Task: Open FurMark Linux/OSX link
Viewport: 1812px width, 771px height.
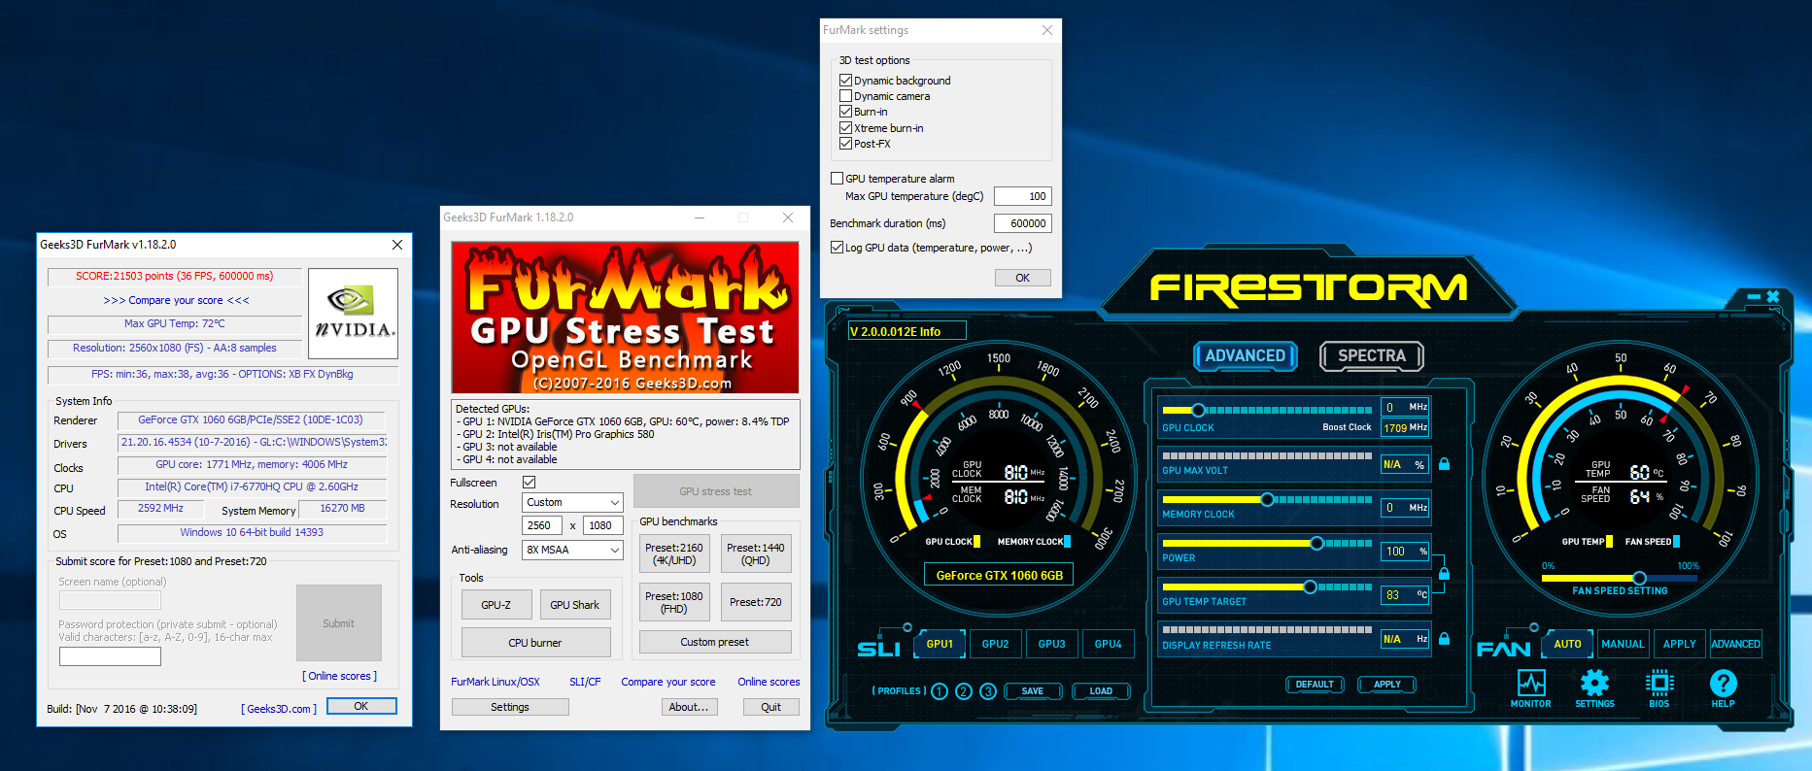Action: (496, 682)
